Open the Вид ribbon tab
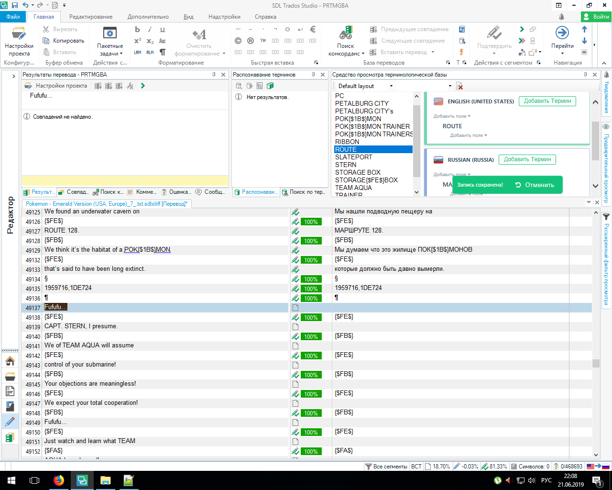 pyautogui.click(x=189, y=17)
